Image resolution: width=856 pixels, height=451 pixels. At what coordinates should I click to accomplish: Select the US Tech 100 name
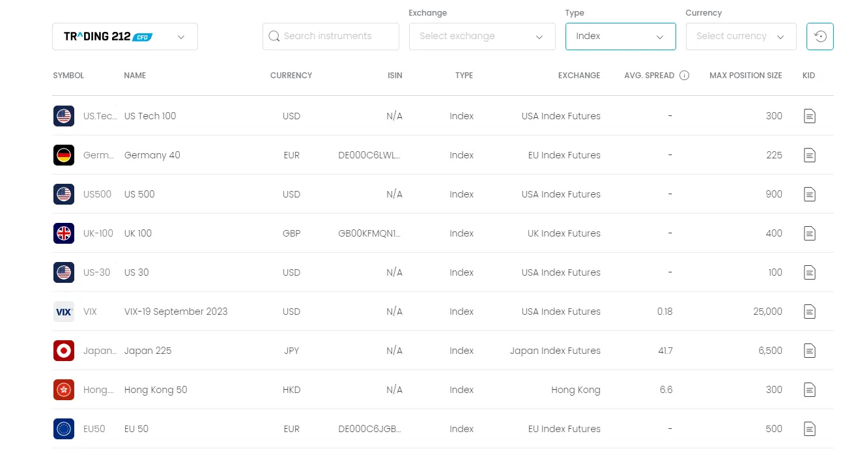click(150, 116)
